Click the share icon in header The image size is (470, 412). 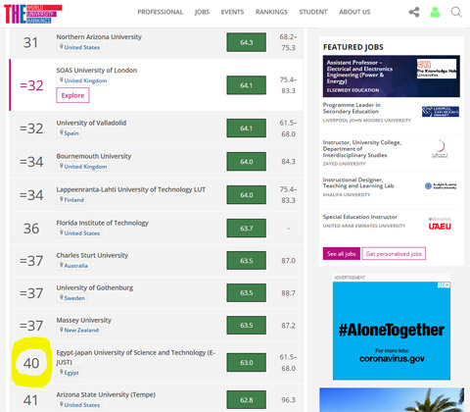(414, 13)
